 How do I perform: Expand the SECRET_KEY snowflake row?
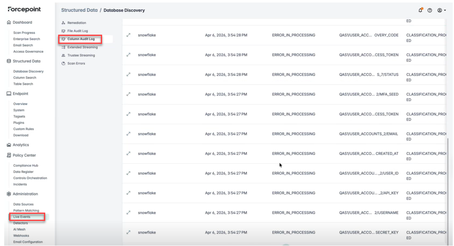[x=128, y=232]
